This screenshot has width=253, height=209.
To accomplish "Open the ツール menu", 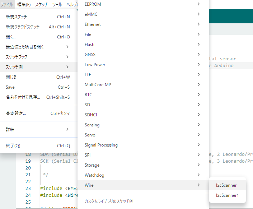I will tap(57, 4).
